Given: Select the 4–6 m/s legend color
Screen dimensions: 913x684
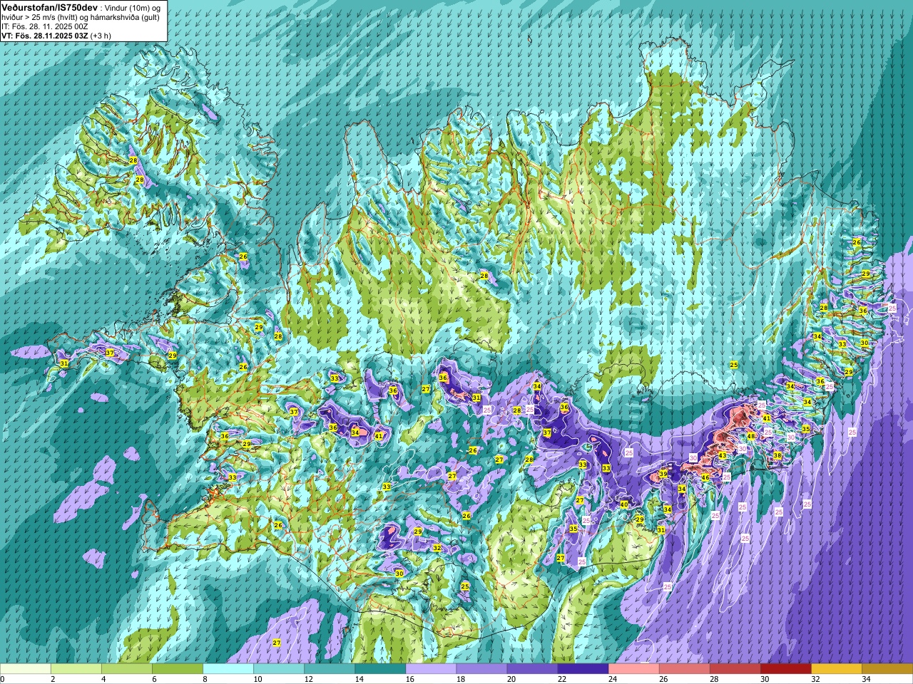Looking at the screenshot, I should [127, 669].
